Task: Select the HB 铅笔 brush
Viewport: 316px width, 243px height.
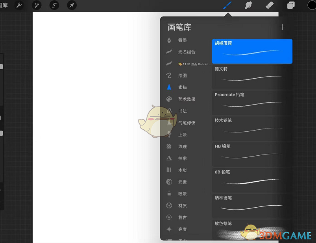Action: click(252, 153)
